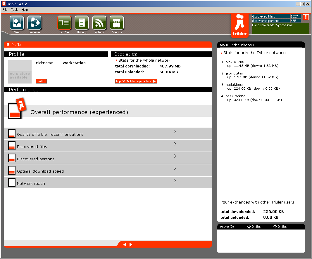Click the Profile panel header icon
The height and width of the screenshot is (259, 312).
point(8,44)
